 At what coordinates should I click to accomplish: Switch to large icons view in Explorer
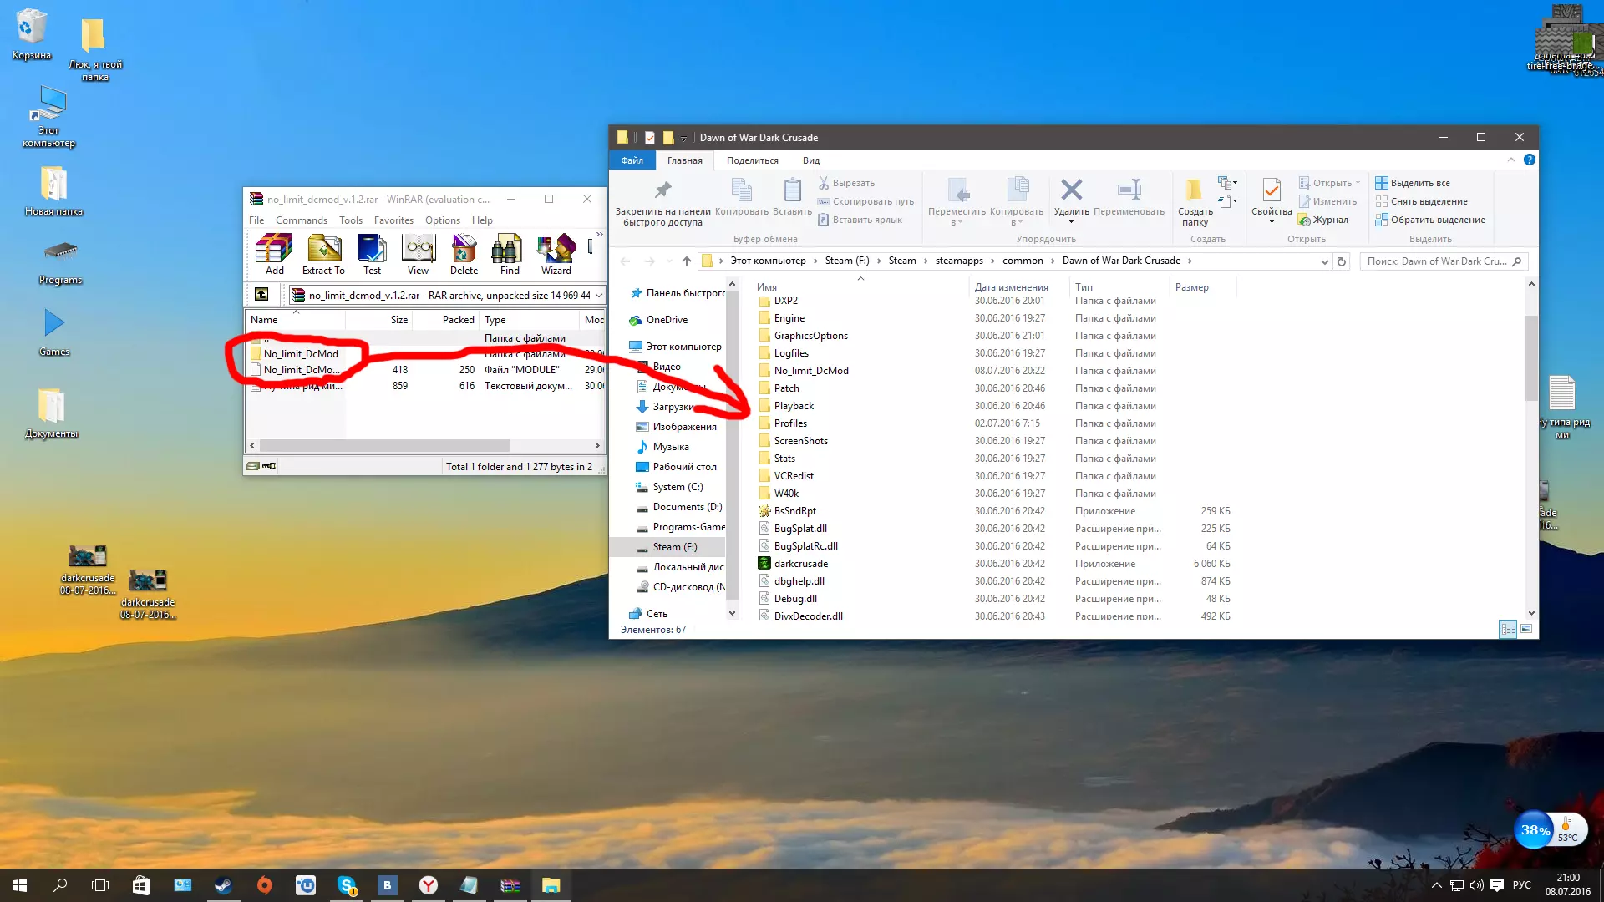(x=1526, y=629)
